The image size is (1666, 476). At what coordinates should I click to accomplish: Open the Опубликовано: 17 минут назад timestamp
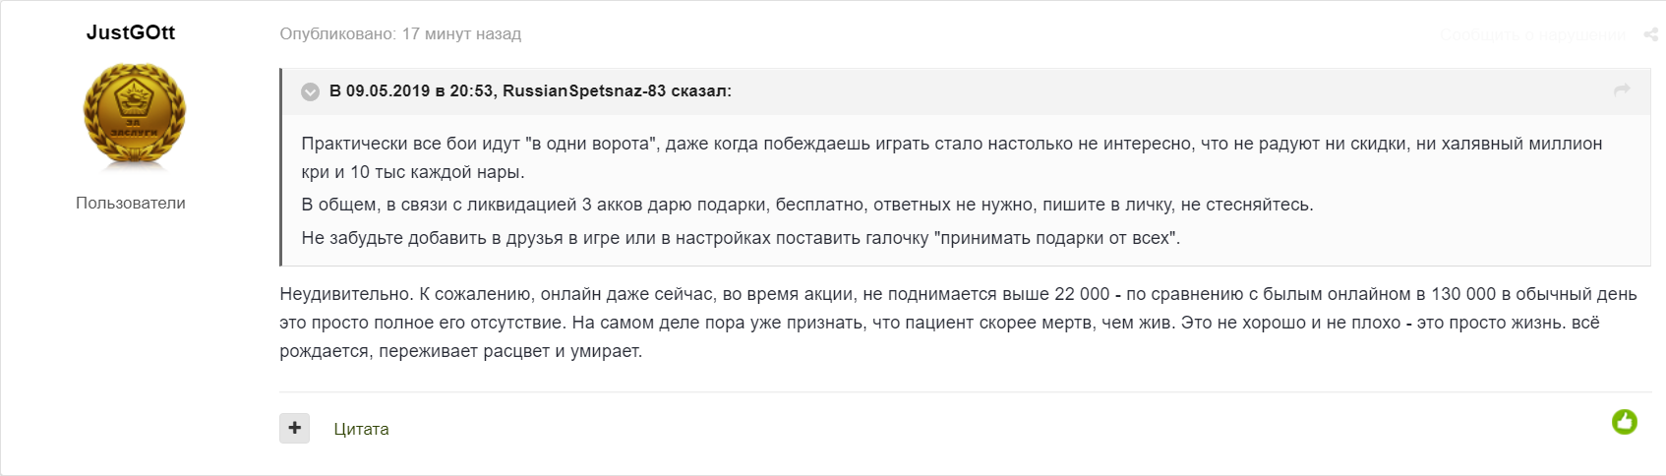click(400, 33)
